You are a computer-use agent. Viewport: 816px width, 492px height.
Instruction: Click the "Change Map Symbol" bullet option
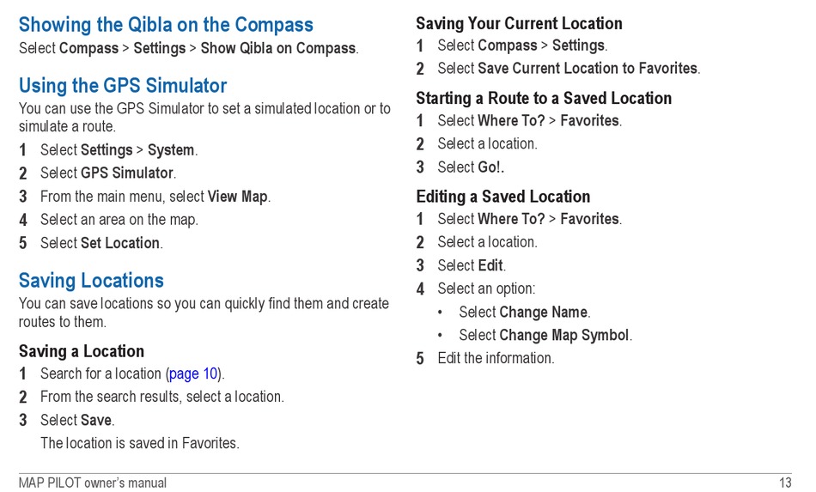(563, 336)
